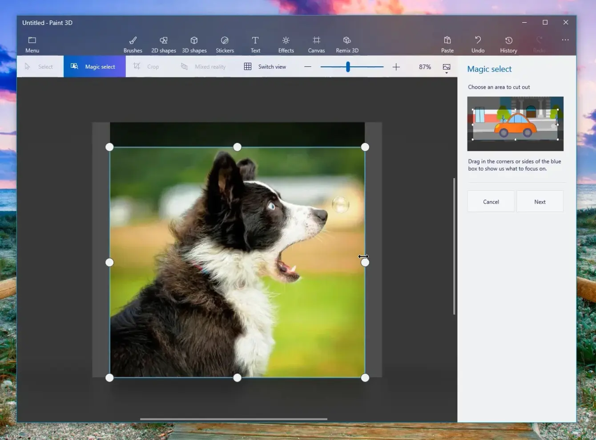The height and width of the screenshot is (440, 596).
Task: Open the 3D shapes tool
Action: pyautogui.click(x=194, y=45)
